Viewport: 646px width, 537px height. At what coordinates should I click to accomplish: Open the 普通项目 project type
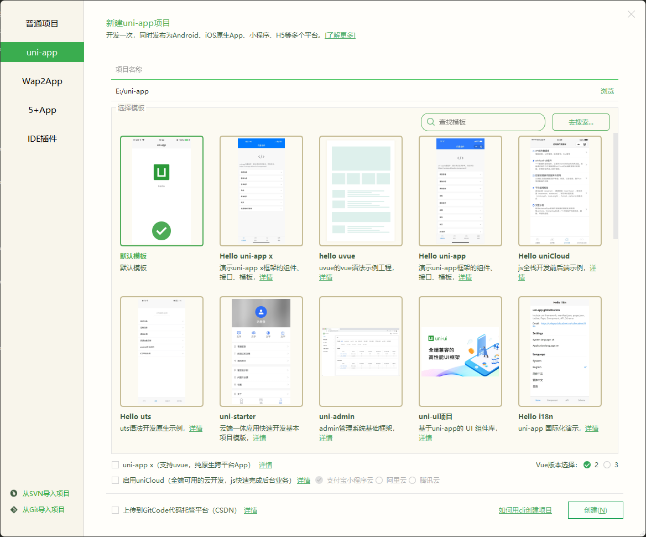[41, 23]
